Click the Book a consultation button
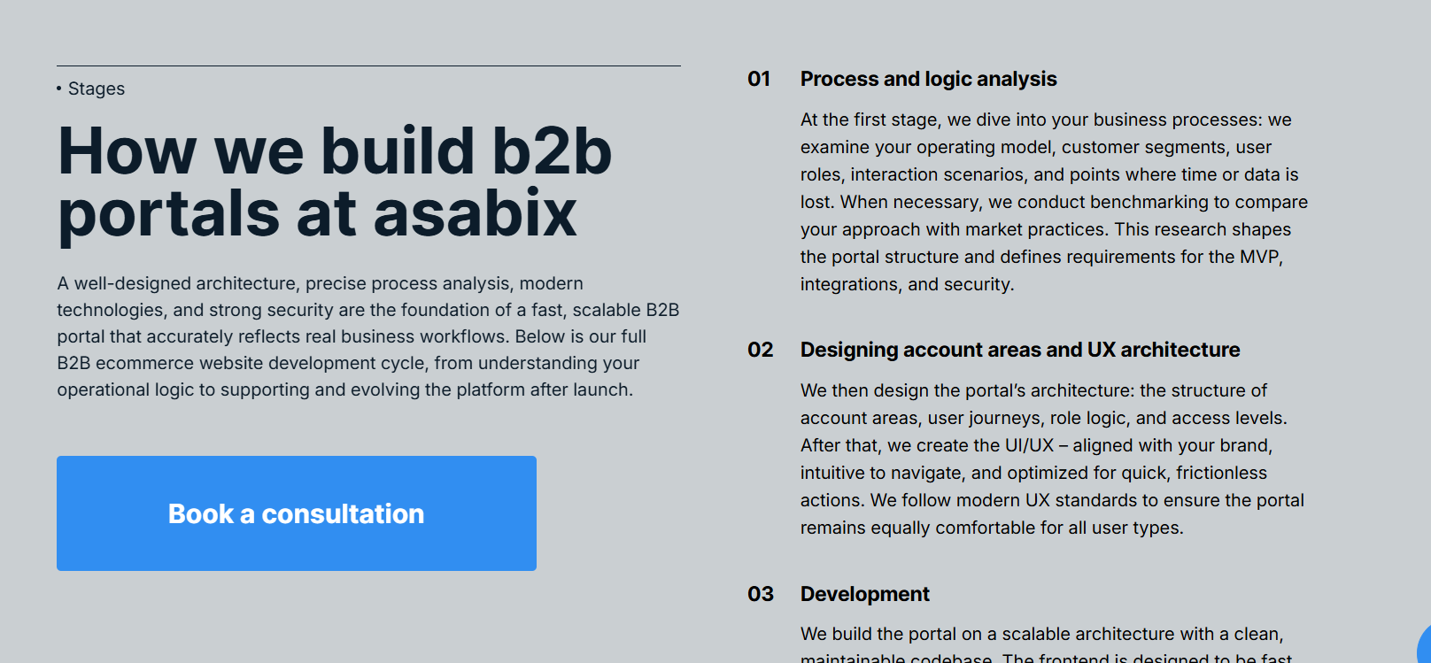 tap(297, 513)
